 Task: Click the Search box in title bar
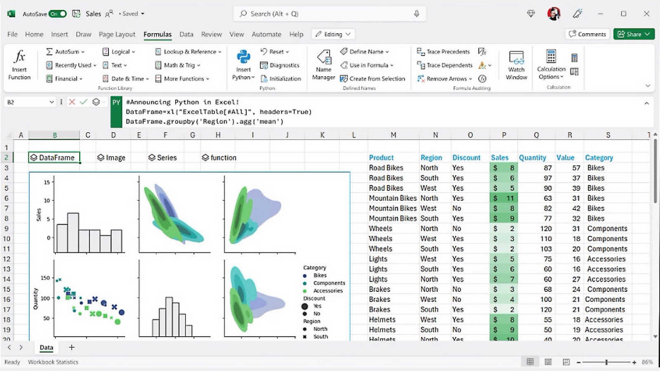tap(330, 14)
